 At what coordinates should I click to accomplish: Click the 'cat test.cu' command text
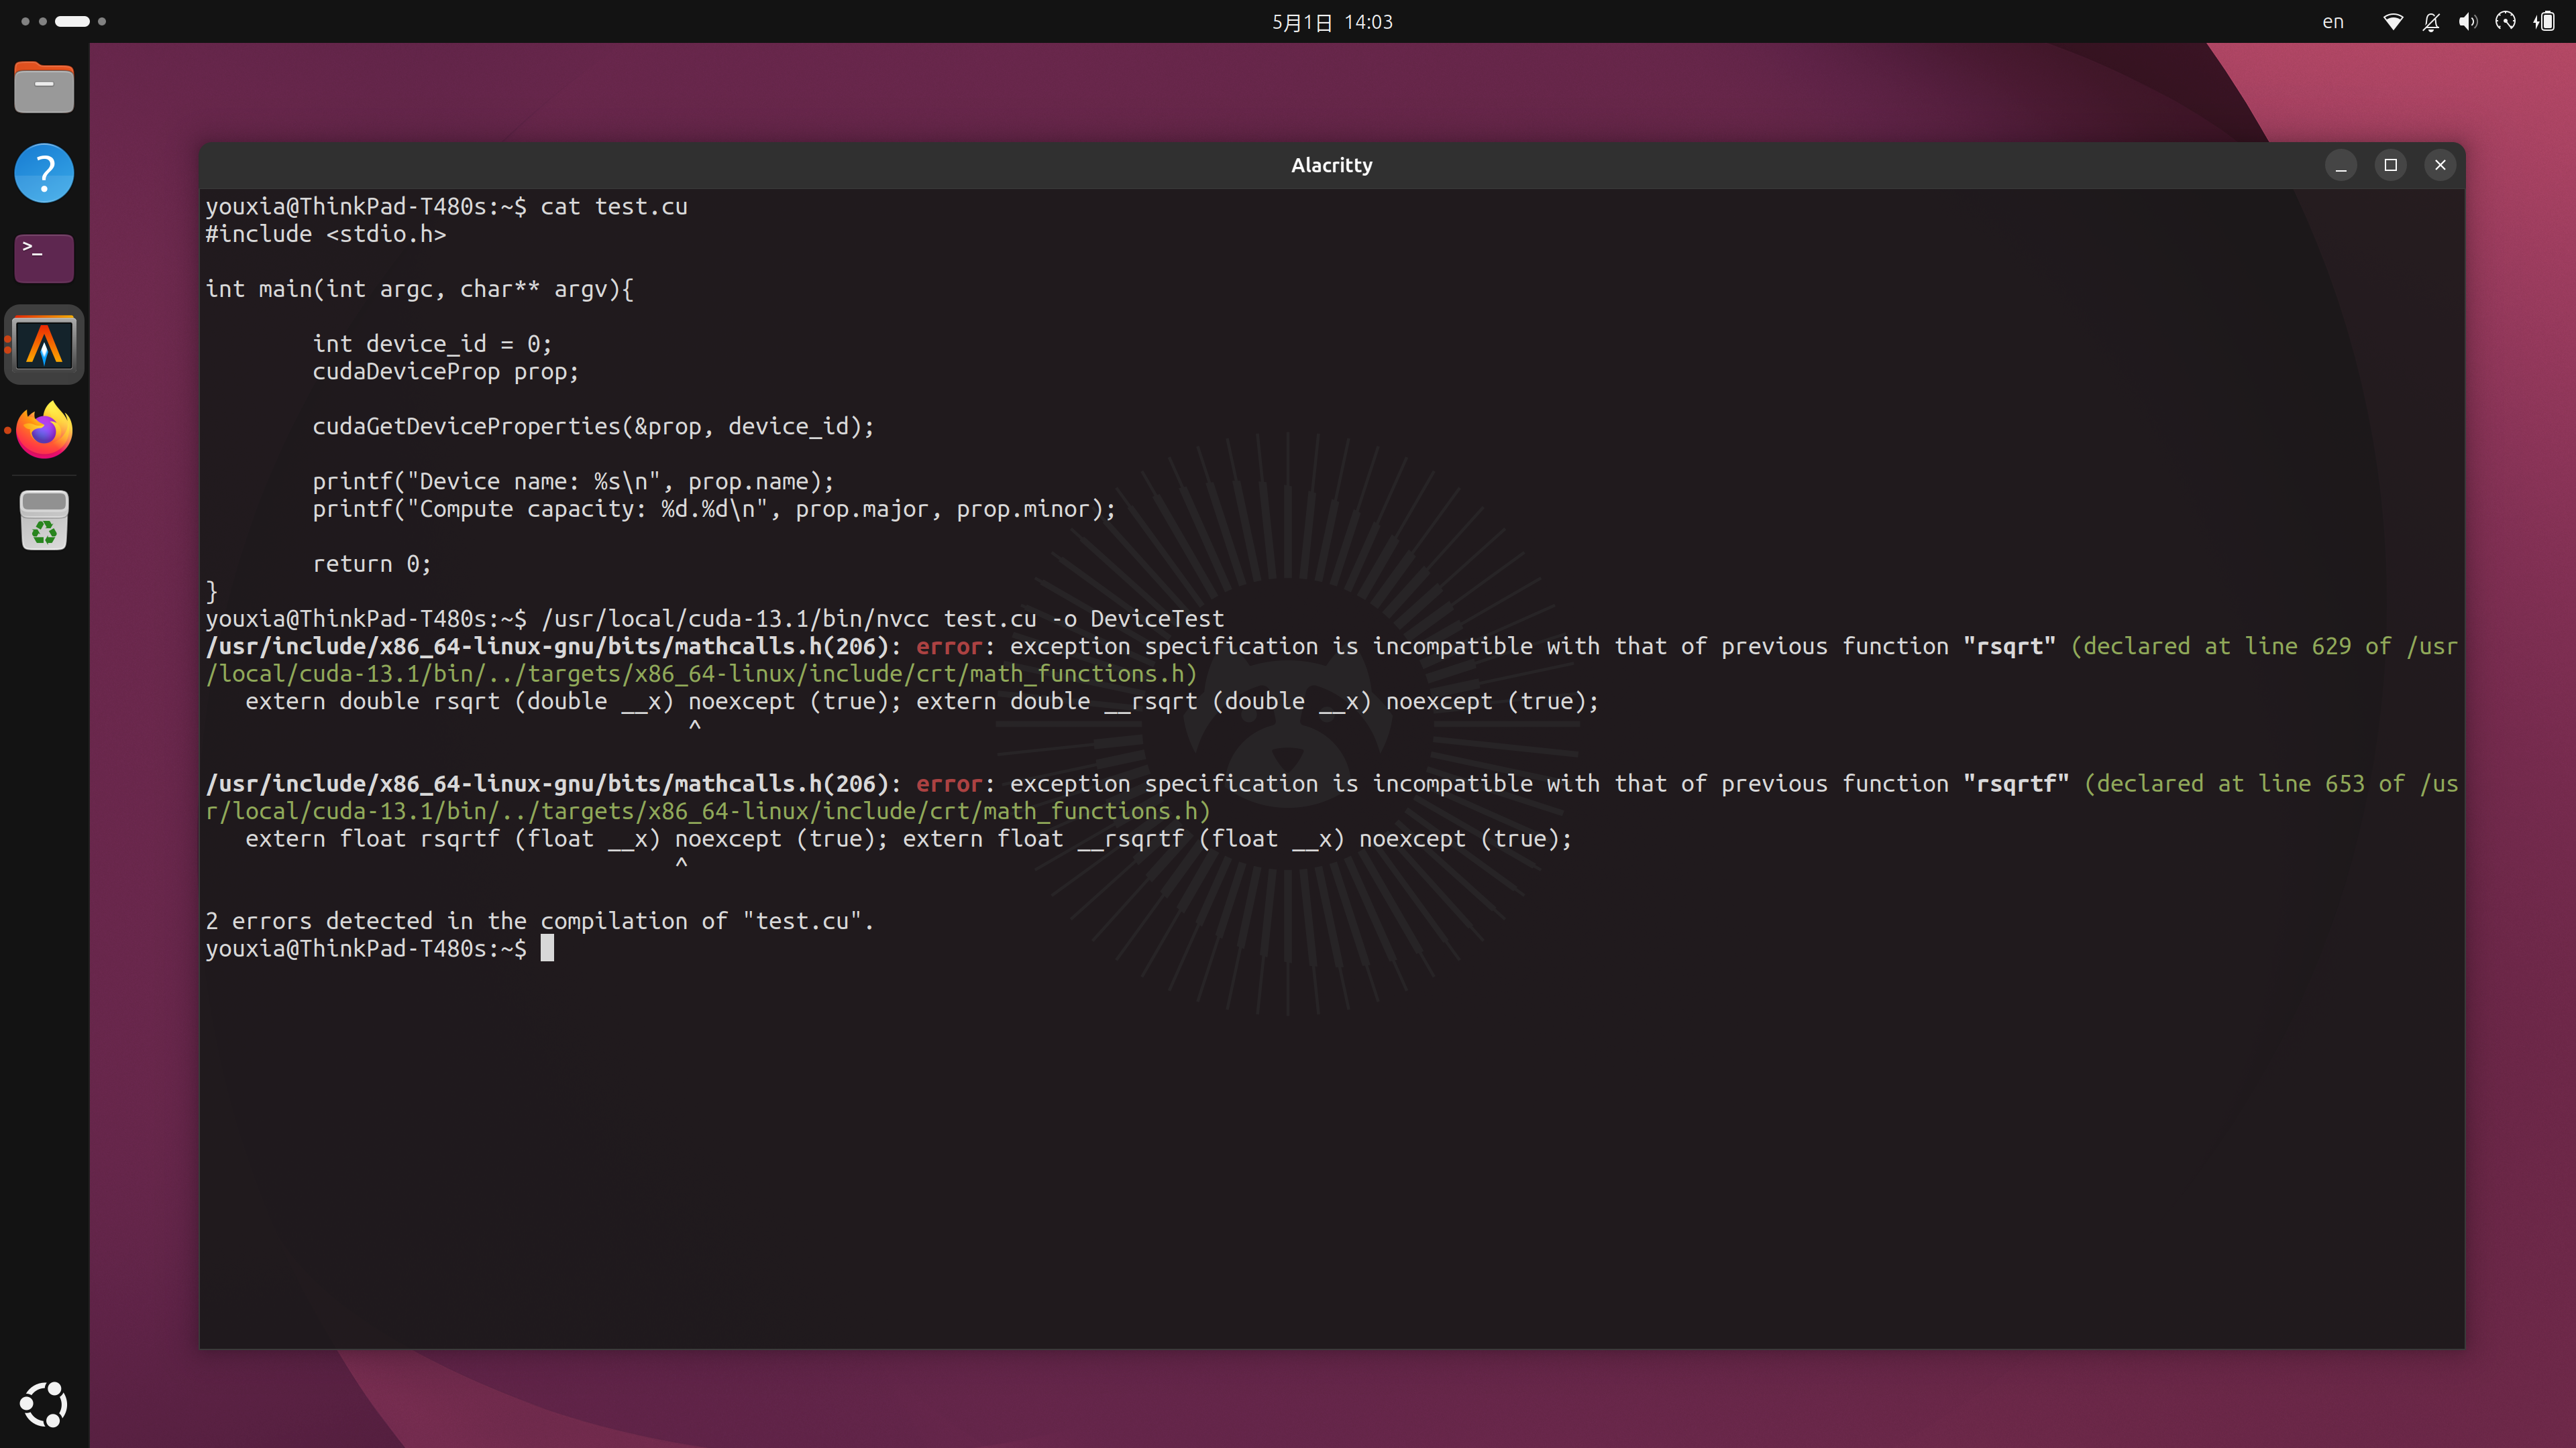coord(613,207)
